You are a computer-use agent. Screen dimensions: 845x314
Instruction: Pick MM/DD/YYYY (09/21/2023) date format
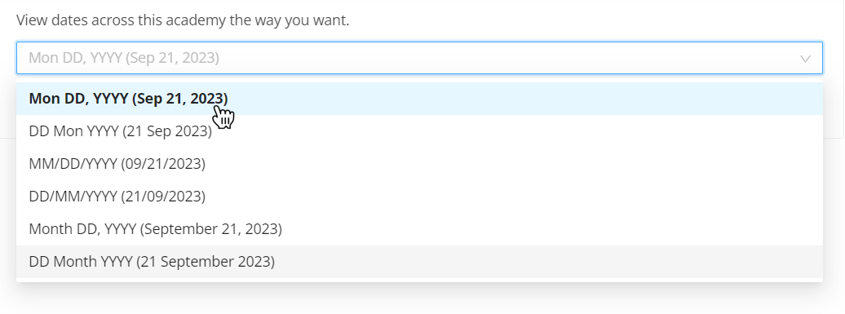click(419, 164)
